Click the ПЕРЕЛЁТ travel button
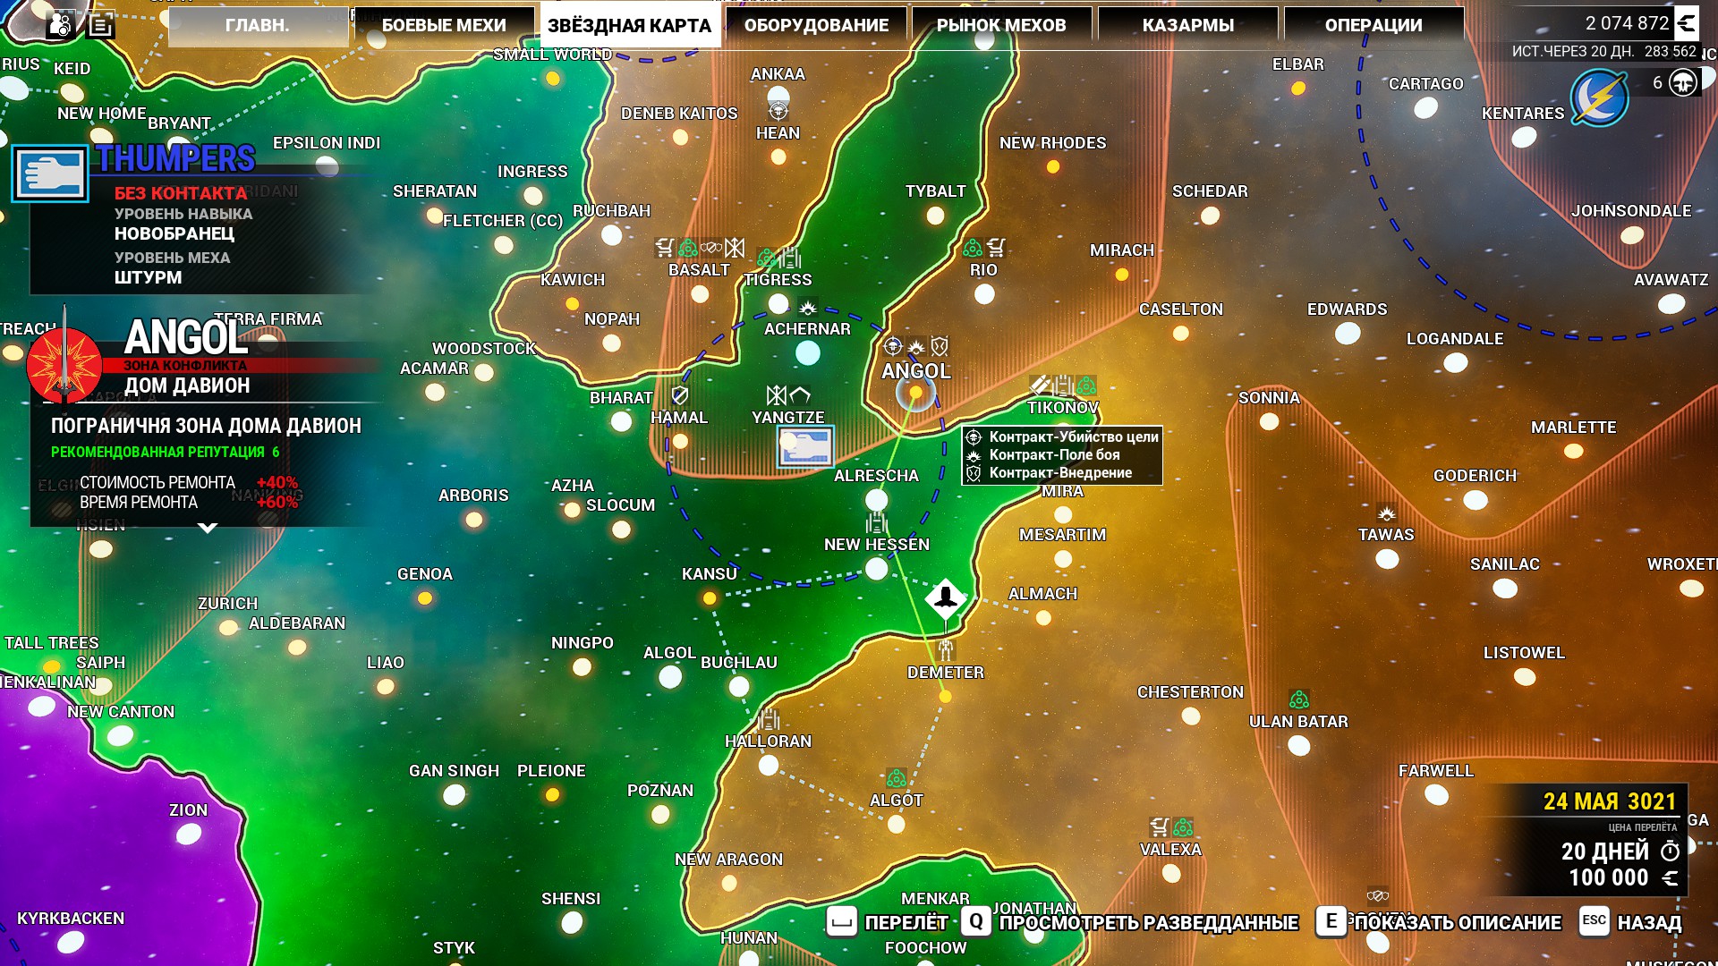Screen dimensions: 1718x966 888,922
